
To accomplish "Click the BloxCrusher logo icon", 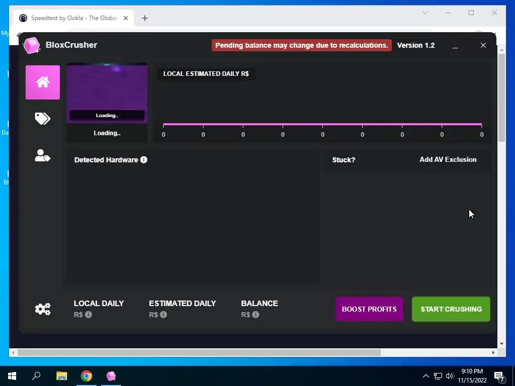I will point(32,45).
